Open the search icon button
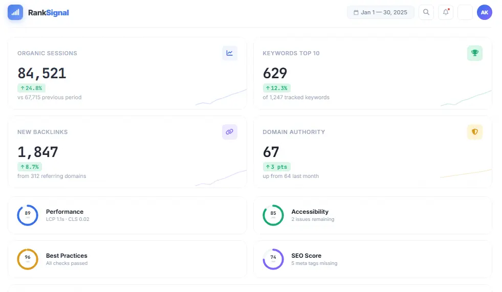 click(426, 12)
